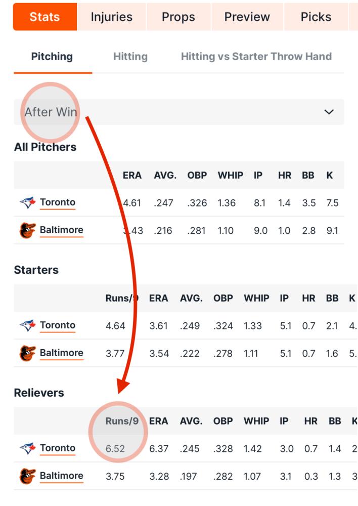Select the Pitching sub-tab
Viewport: 358px width, 506px height.
[52, 57]
